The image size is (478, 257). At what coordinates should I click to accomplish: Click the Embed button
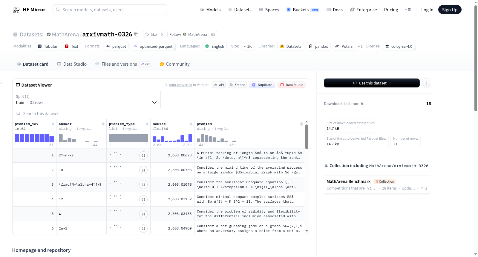[x=238, y=85]
